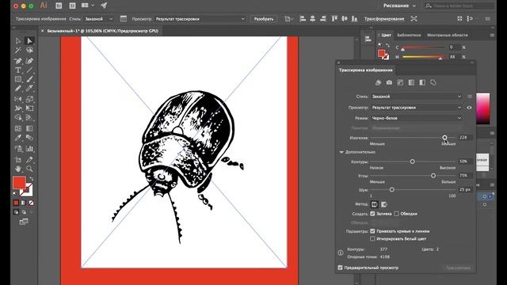Select the Pen tool
The height and width of the screenshot is (285, 507).
pyautogui.click(x=17, y=61)
